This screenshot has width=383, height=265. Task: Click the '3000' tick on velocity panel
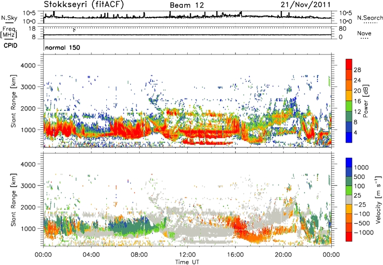pyautogui.click(x=28, y=186)
